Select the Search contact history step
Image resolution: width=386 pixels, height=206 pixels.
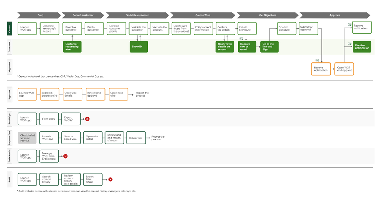pyautogui.click(x=49, y=179)
